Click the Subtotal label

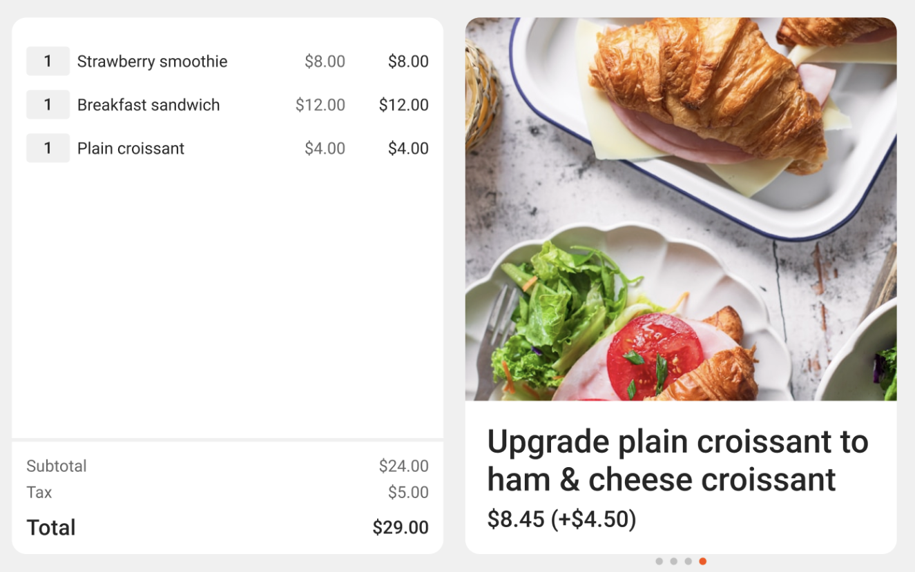point(57,466)
